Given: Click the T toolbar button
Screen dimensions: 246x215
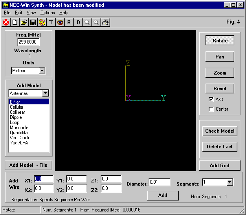Looking at the screenshot, I should [x=51, y=22].
